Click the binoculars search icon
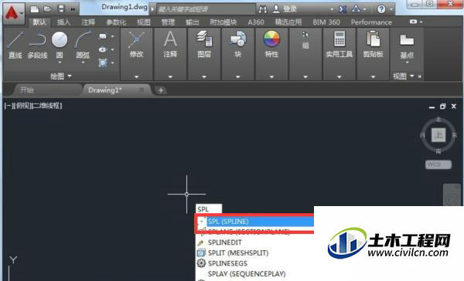464x281 pixels. click(x=262, y=9)
